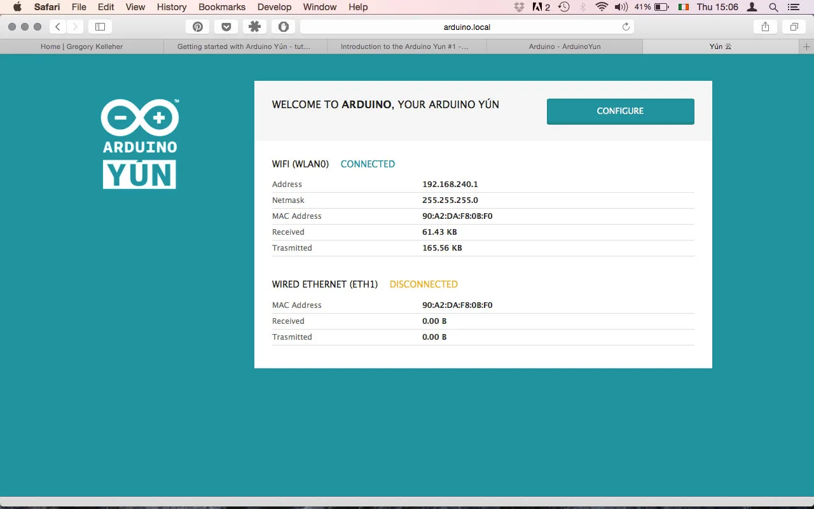Show all tabs overview
The height and width of the screenshot is (509, 814).
coord(794,27)
